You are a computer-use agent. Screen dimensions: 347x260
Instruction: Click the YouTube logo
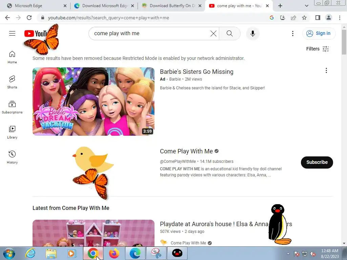click(x=36, y=34)
